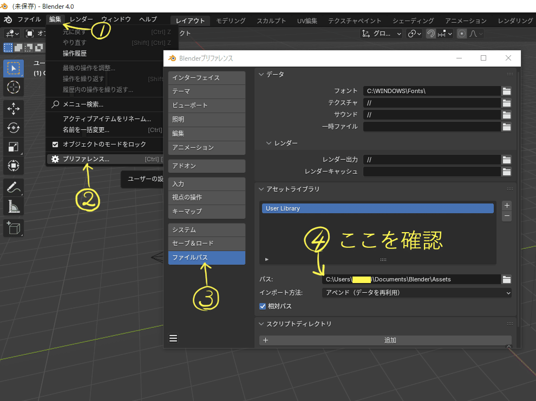Viewport: 536px width, 401px height.
Task: Collapse the データ section
Action: (262, 75)
